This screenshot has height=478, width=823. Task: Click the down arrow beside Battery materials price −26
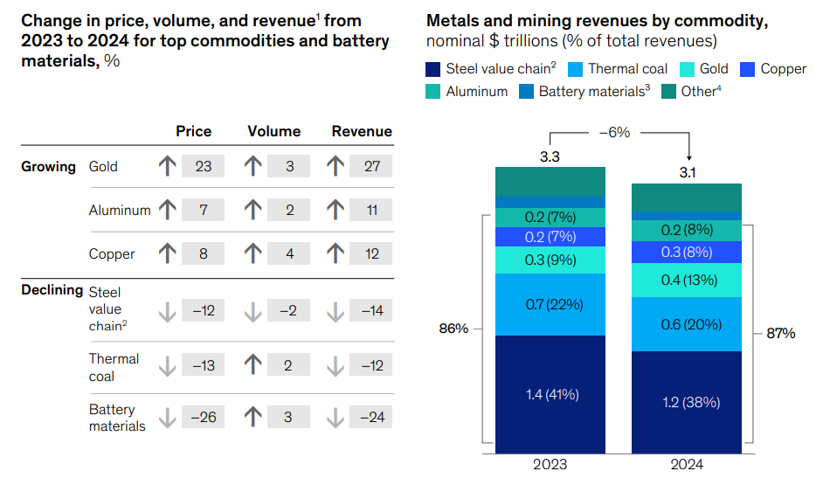169,417
